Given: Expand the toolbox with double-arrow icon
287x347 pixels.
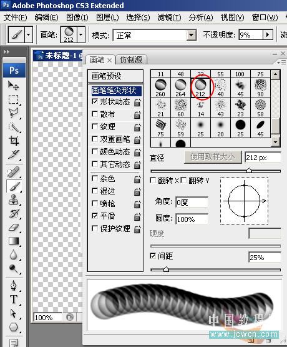Looking at the screenshot, I should click(x=6, y=52).
